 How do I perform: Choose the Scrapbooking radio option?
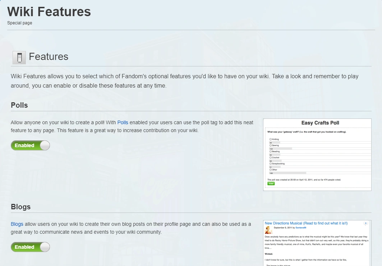[x=271, y=164]
